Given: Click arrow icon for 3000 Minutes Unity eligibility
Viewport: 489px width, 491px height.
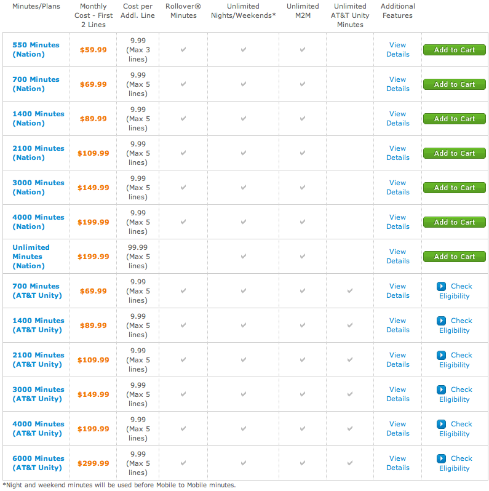Looking at the screenshot, I should [x=441, y=389].
